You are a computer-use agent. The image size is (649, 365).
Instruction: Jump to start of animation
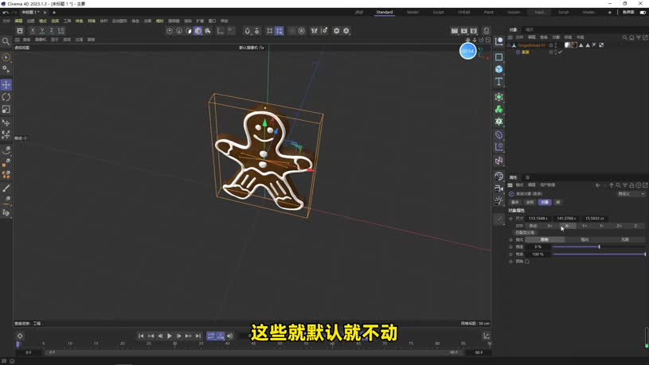coord(141,336)
